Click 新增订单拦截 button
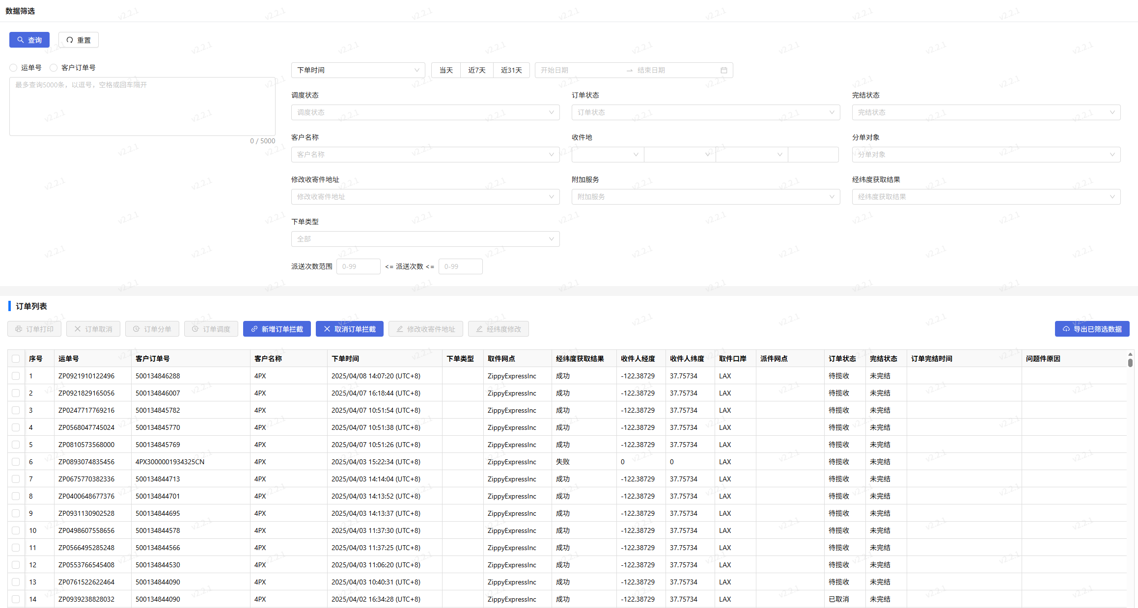Image resolution: width=1138 pixels, height=608 pixels. [277, 329]
